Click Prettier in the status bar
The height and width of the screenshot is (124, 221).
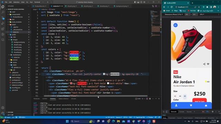pyautogui.click(x=150, y=117)
